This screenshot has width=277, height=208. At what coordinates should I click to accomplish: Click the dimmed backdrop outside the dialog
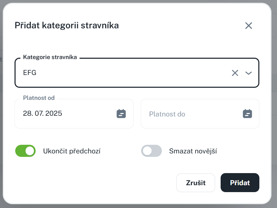(x=274, y=104)
